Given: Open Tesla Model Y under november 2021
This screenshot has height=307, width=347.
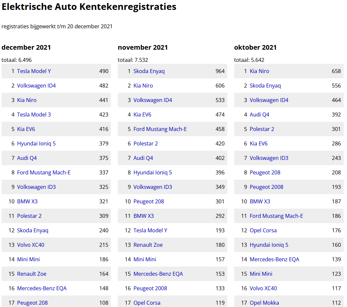Looking at the screenshot, I should [150, 230].
